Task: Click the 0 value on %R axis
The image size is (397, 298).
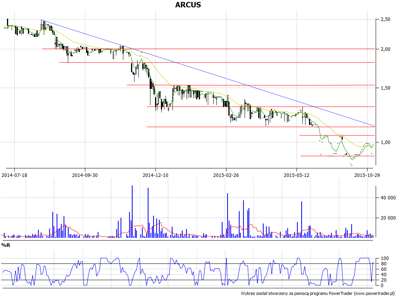Action: (x=382, y=285)
